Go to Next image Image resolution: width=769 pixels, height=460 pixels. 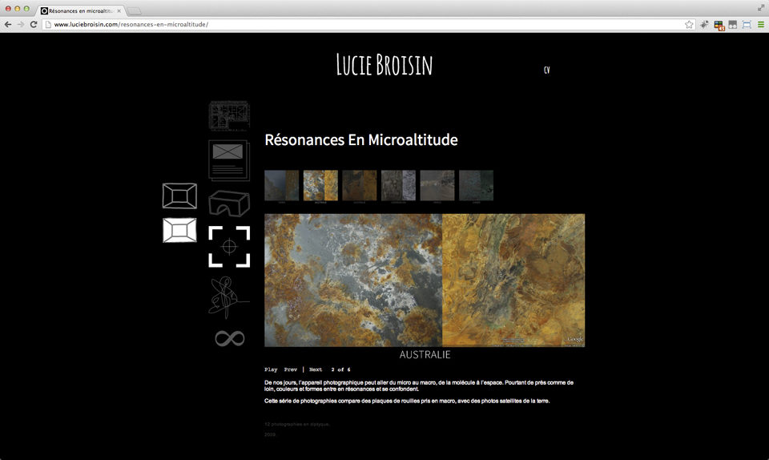(316, 369)
